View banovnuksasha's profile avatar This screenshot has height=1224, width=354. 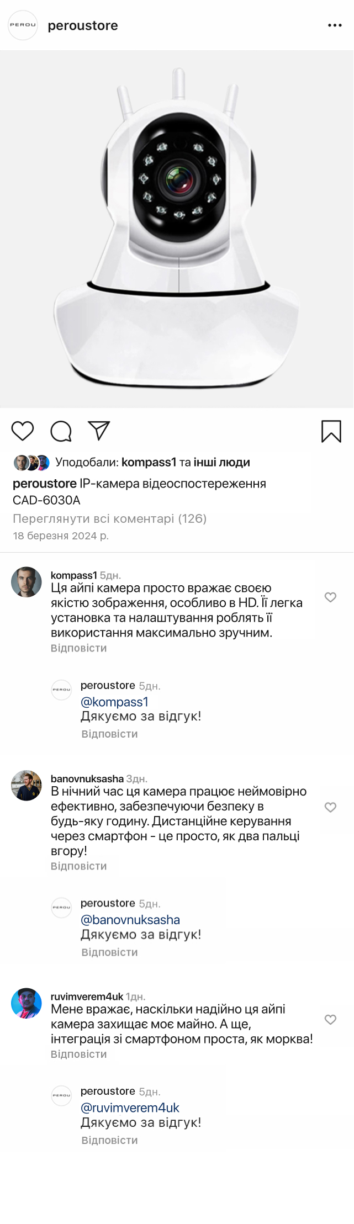pos(27,785)
